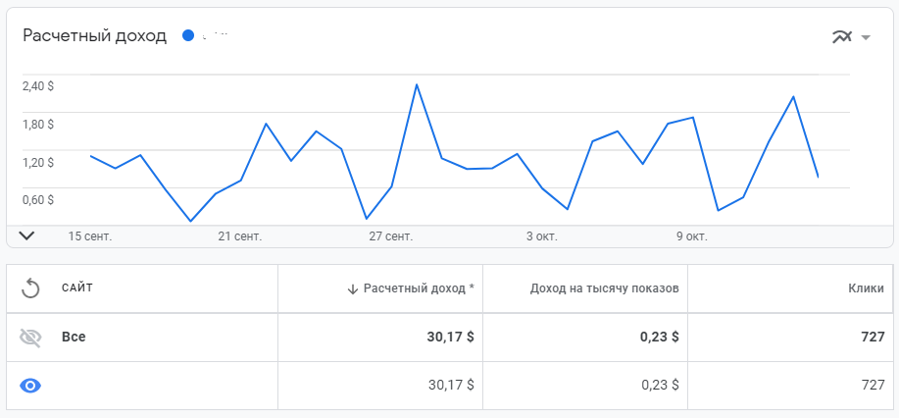This screenshot has height=418, width=899.
Task: Click the 3 окт. date label
Action: coord(541,236)
